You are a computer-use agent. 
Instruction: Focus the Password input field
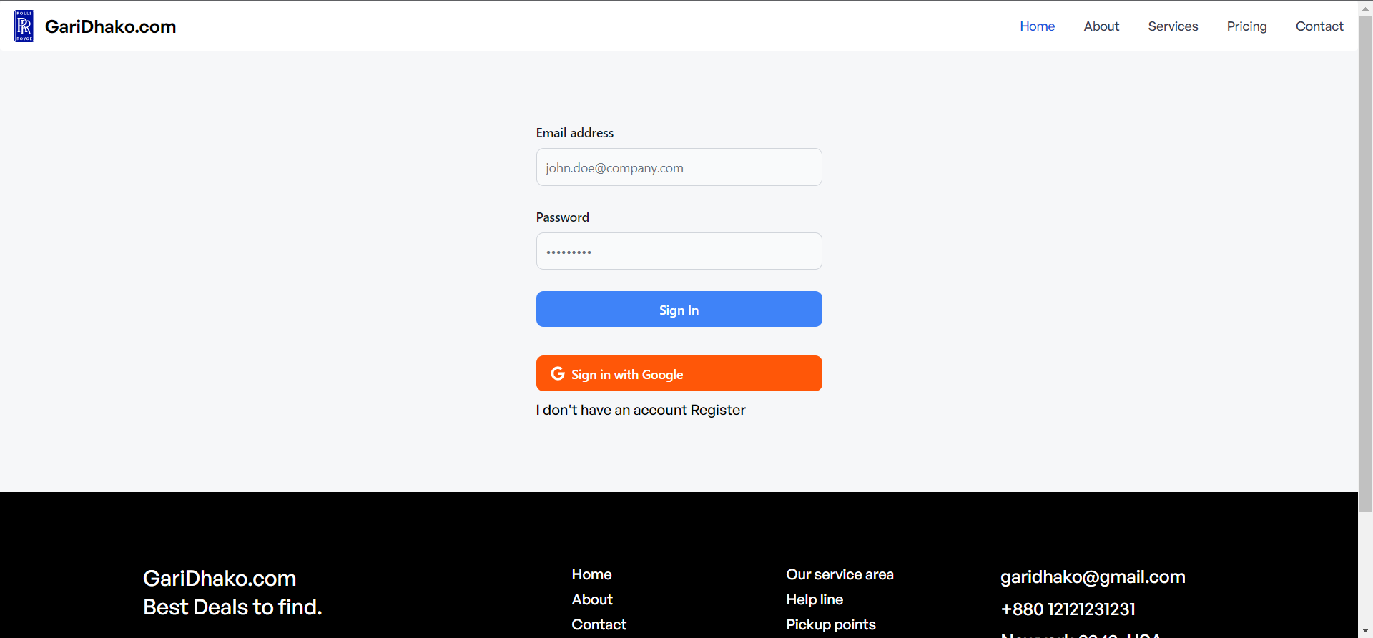[679, 251]
